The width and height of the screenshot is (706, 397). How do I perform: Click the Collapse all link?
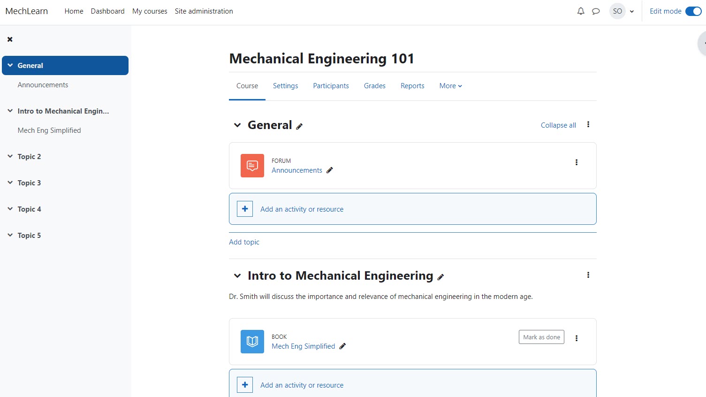pos(558,125)
